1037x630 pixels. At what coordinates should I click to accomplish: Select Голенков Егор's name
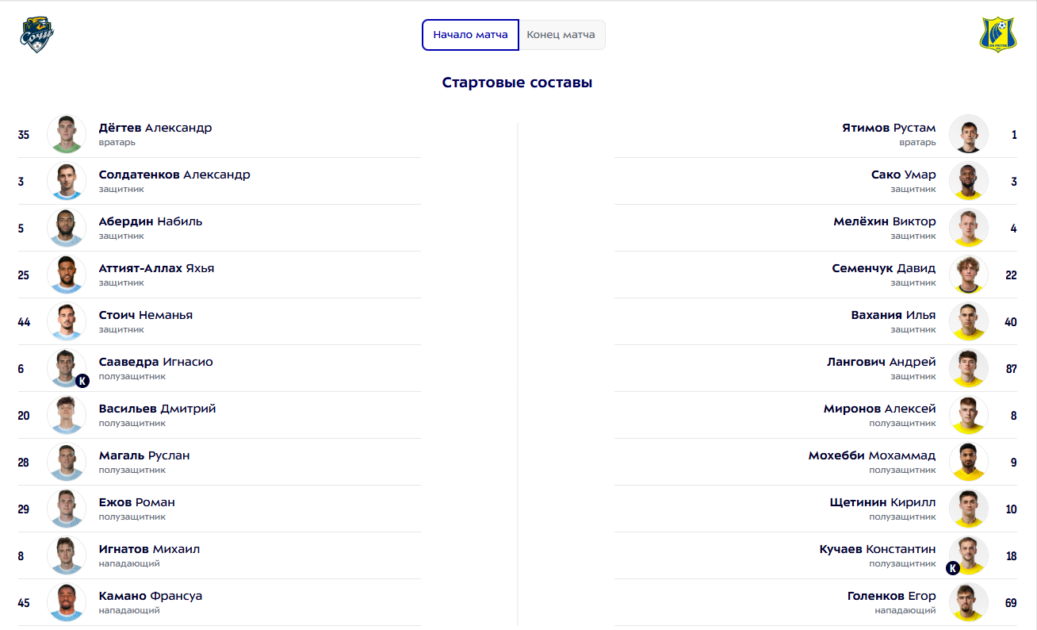click(891, 596)
